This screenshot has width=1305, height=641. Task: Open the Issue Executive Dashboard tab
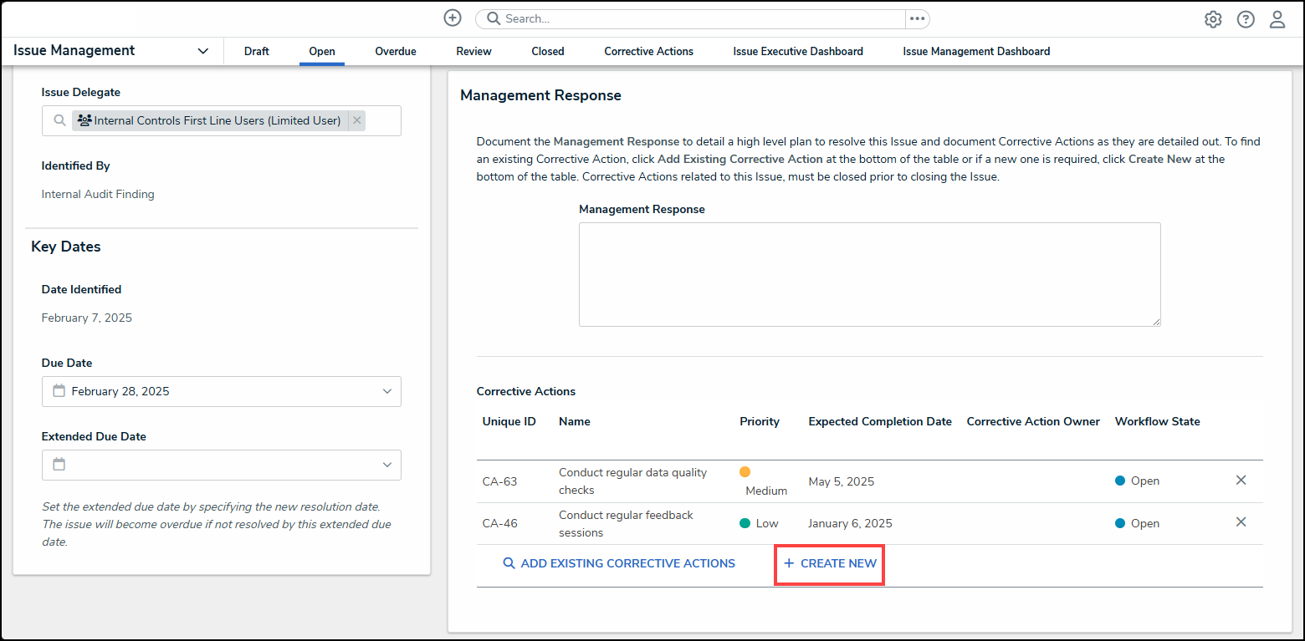tap(797, 51)
